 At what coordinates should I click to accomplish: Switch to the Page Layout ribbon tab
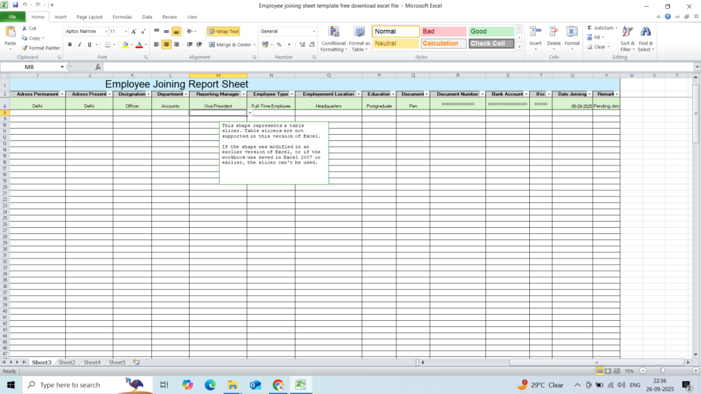coord(90,16)
